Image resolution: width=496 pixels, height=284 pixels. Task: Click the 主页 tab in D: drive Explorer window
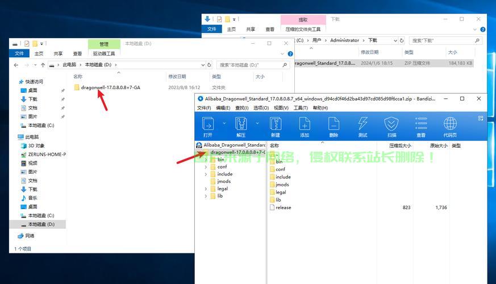(x=39, y=53)
